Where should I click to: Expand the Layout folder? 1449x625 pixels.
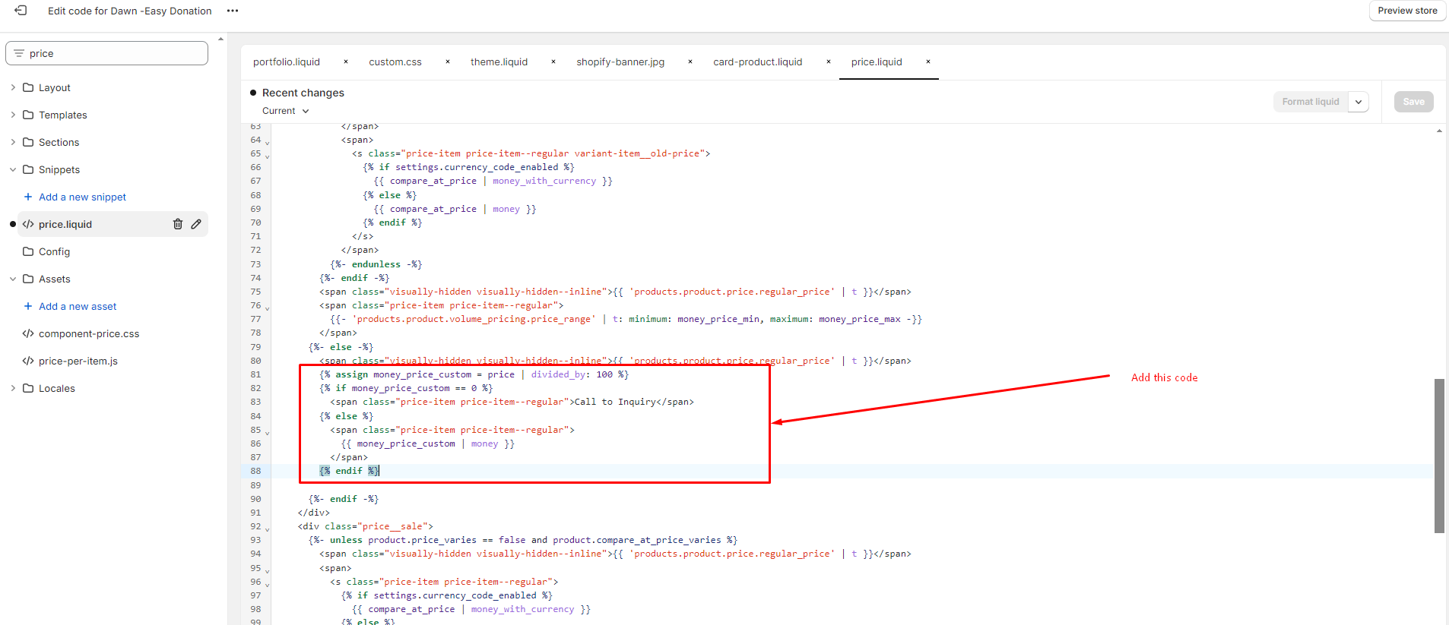[13, 87]
